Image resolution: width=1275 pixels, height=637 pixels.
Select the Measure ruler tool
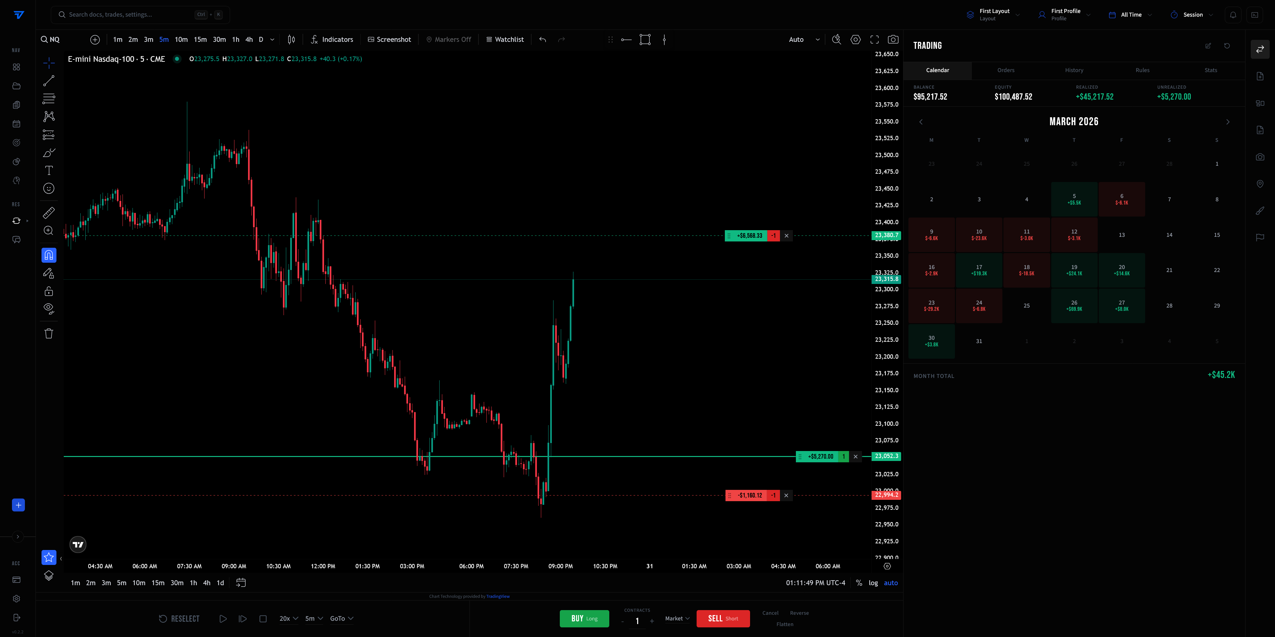[48, 213]
